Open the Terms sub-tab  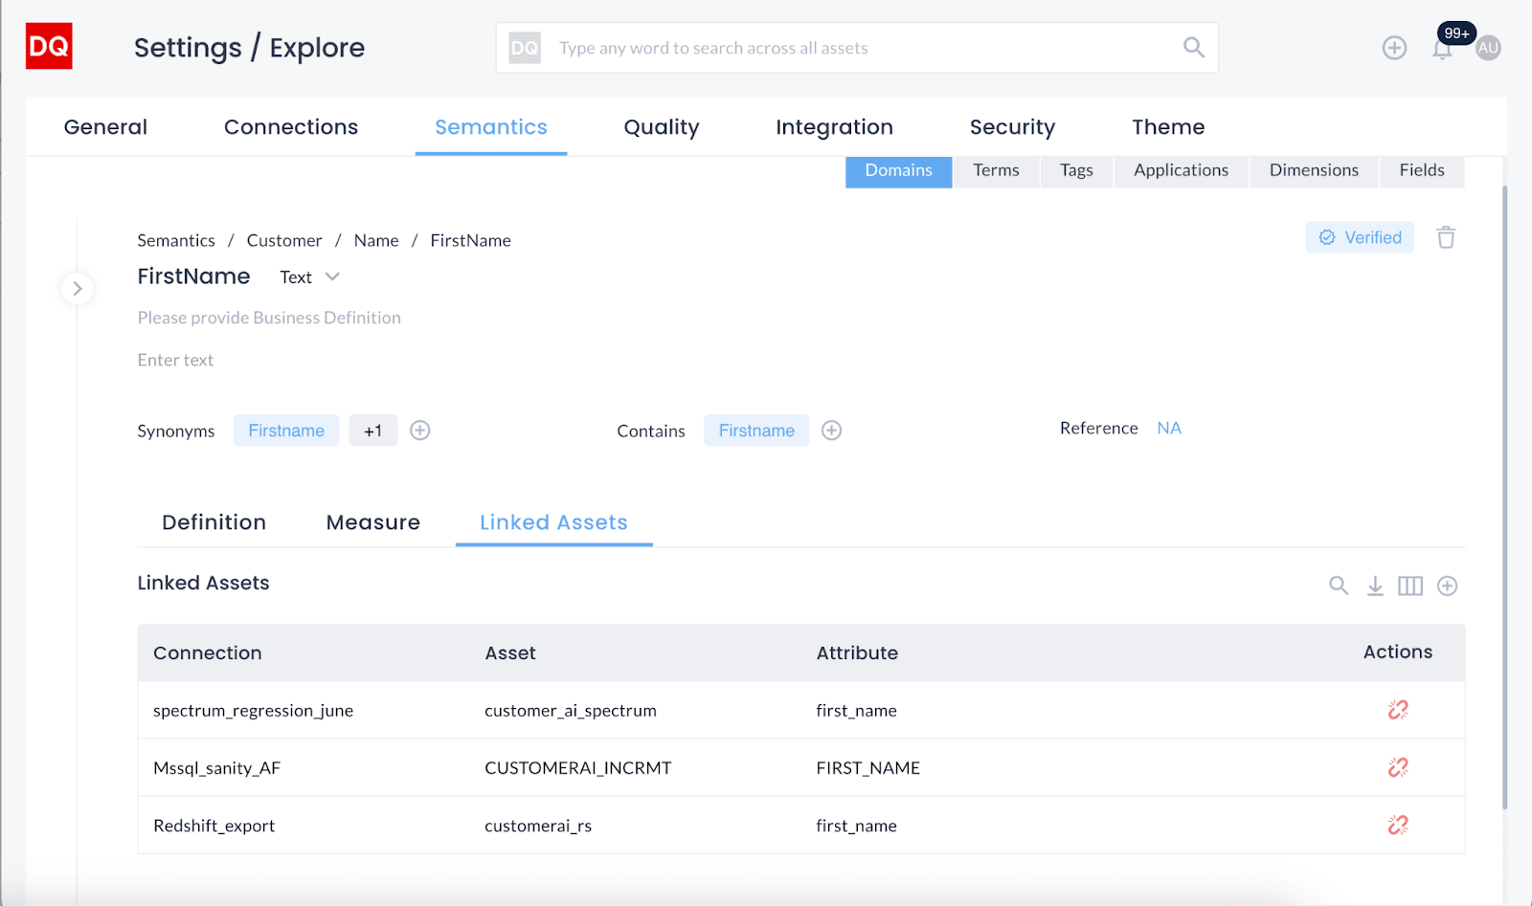(996, 170)
